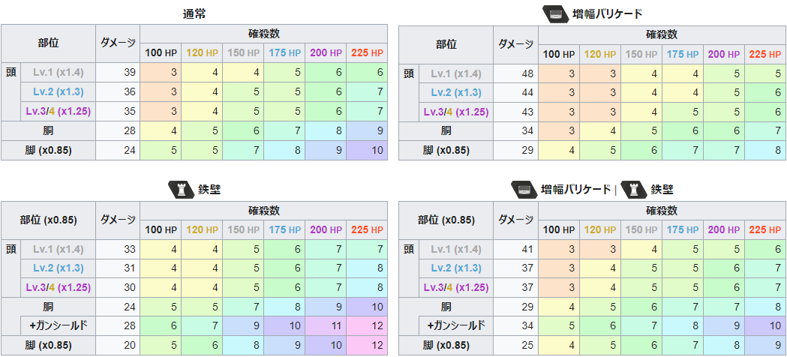Click the 10 cell in 通常 table's 脚 row
The width and height of the screenshot is (787, 357).
pyautogui.click(x=367, y=151)
